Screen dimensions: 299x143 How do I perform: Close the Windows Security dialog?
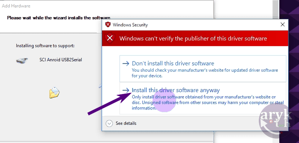282,25
